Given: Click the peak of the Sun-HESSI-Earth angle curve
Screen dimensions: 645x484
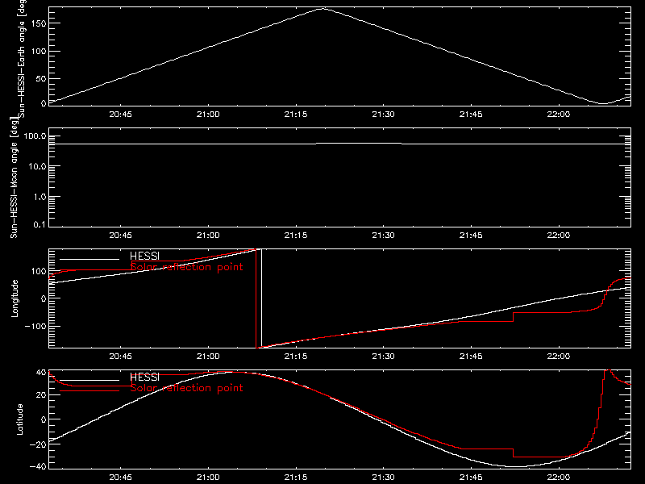Looking at the screenshot, I should (324, 8).
